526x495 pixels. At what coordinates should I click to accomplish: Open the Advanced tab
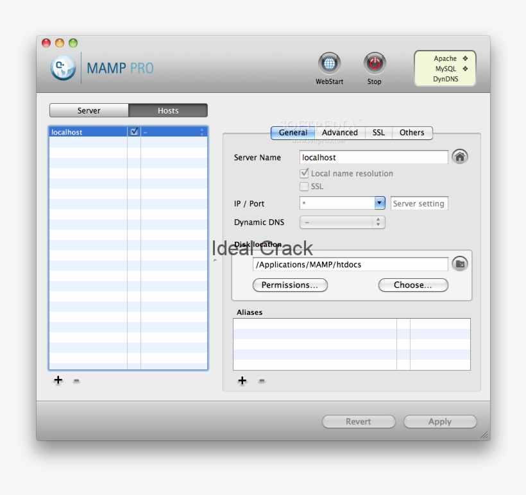[x=339, y=133]
